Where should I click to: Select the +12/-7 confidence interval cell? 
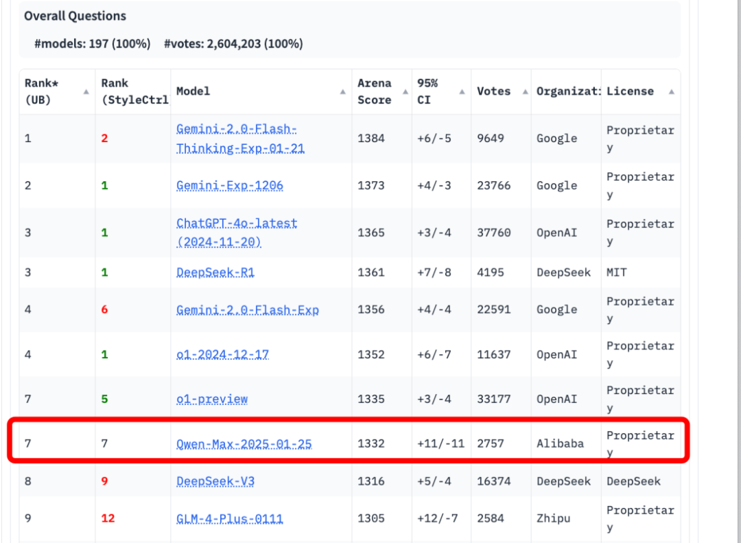[437, 518]
